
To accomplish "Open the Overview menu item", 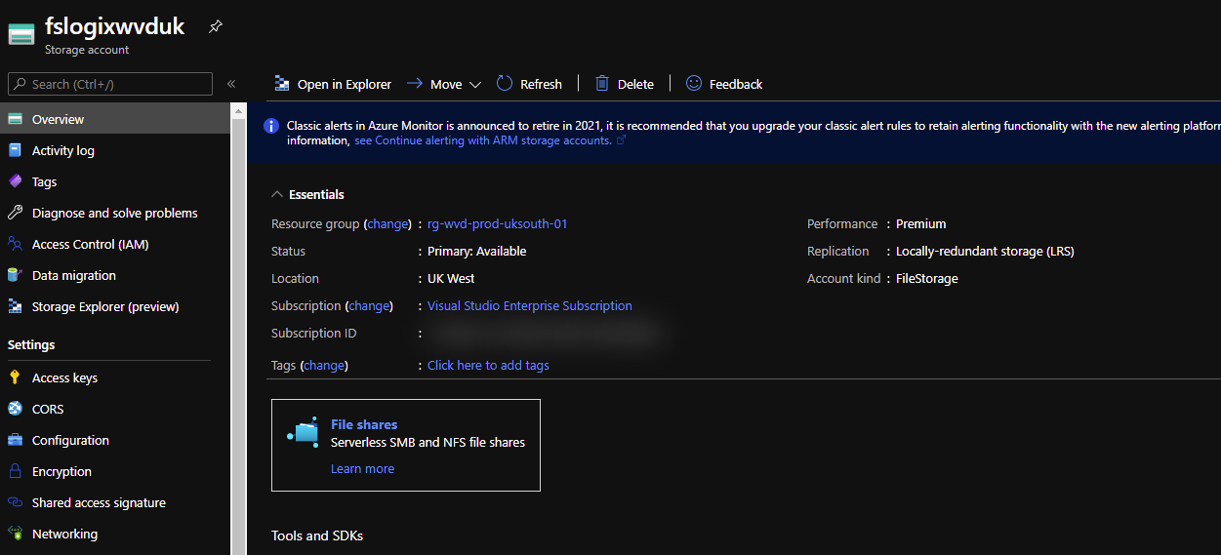I will 115,119.
